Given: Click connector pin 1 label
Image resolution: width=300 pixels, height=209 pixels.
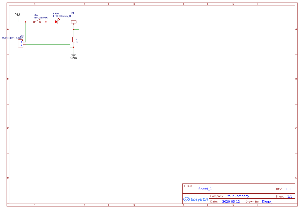Looking at the screenshot, I should tap(22, 42).
